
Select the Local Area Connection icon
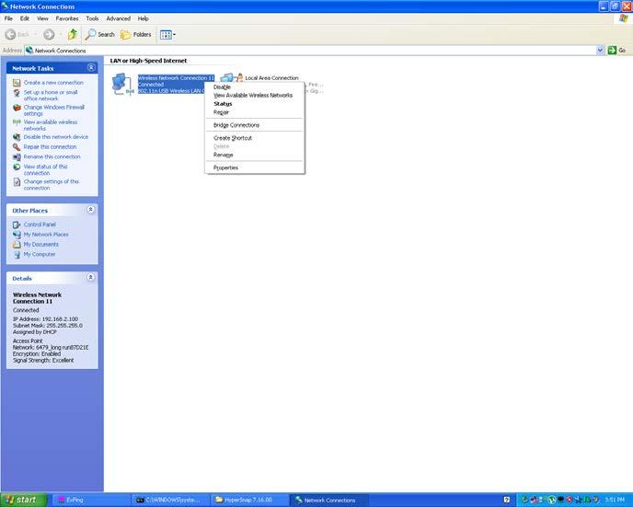[231, 77]
